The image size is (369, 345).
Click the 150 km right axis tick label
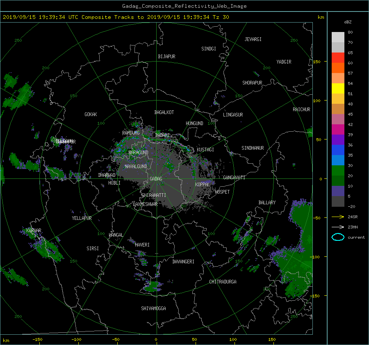click(317, 62)
